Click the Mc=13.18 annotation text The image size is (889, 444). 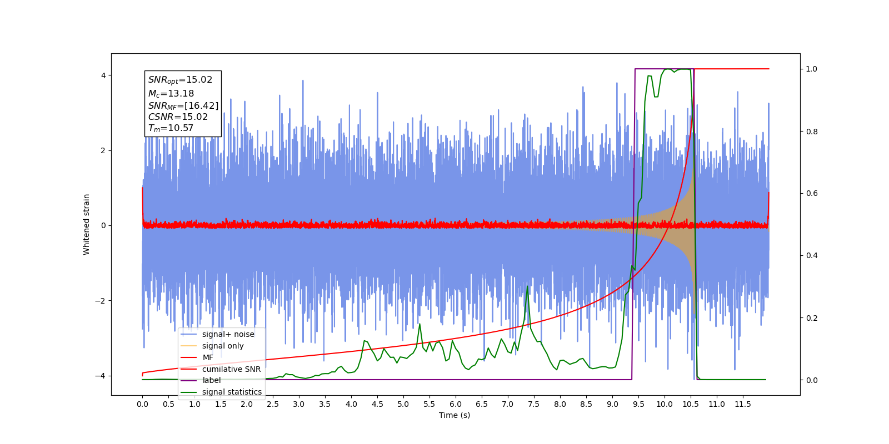point(171,94)
